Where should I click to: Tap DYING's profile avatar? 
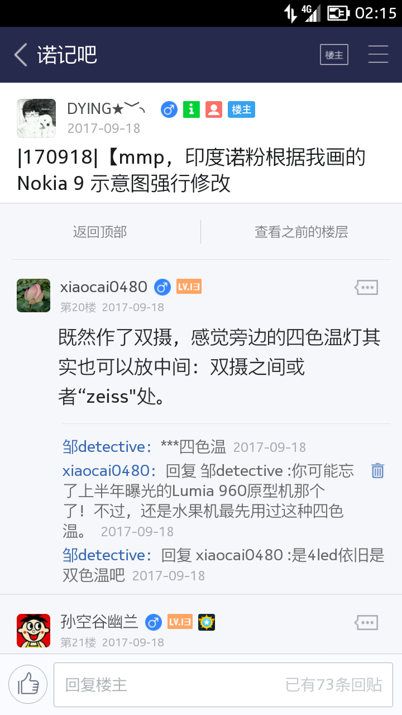click(x=36, y=118)
